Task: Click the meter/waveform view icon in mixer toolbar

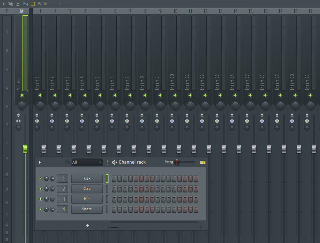Action: [18, 4]
